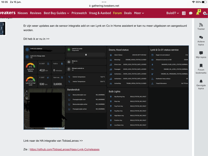Click the lock icon in Locks card
Viewport: 208px width, 156px height.
tap(86, 55)
